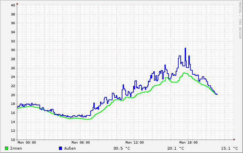Click the red arrow atop the Y axis
Image resolution: width=243 pixels, height=153 pixels.
(17, 4)
